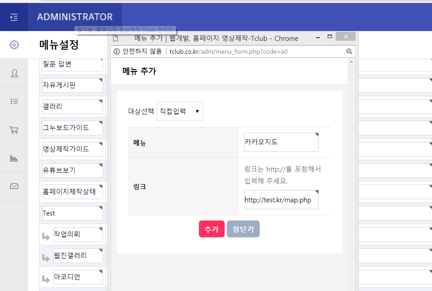Click the ADMINISTRATOR header title link
The width and height of the screenshot is (432, 291).
(75, 17)
